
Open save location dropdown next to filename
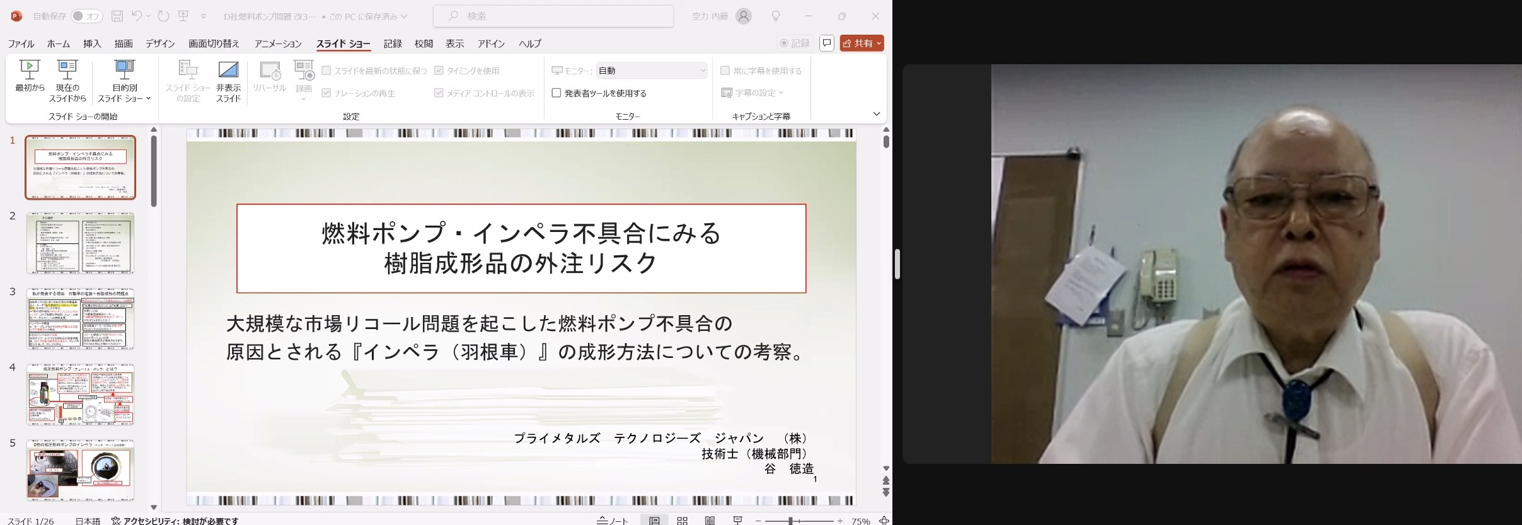pyautogui.click(x=404, y=16)
